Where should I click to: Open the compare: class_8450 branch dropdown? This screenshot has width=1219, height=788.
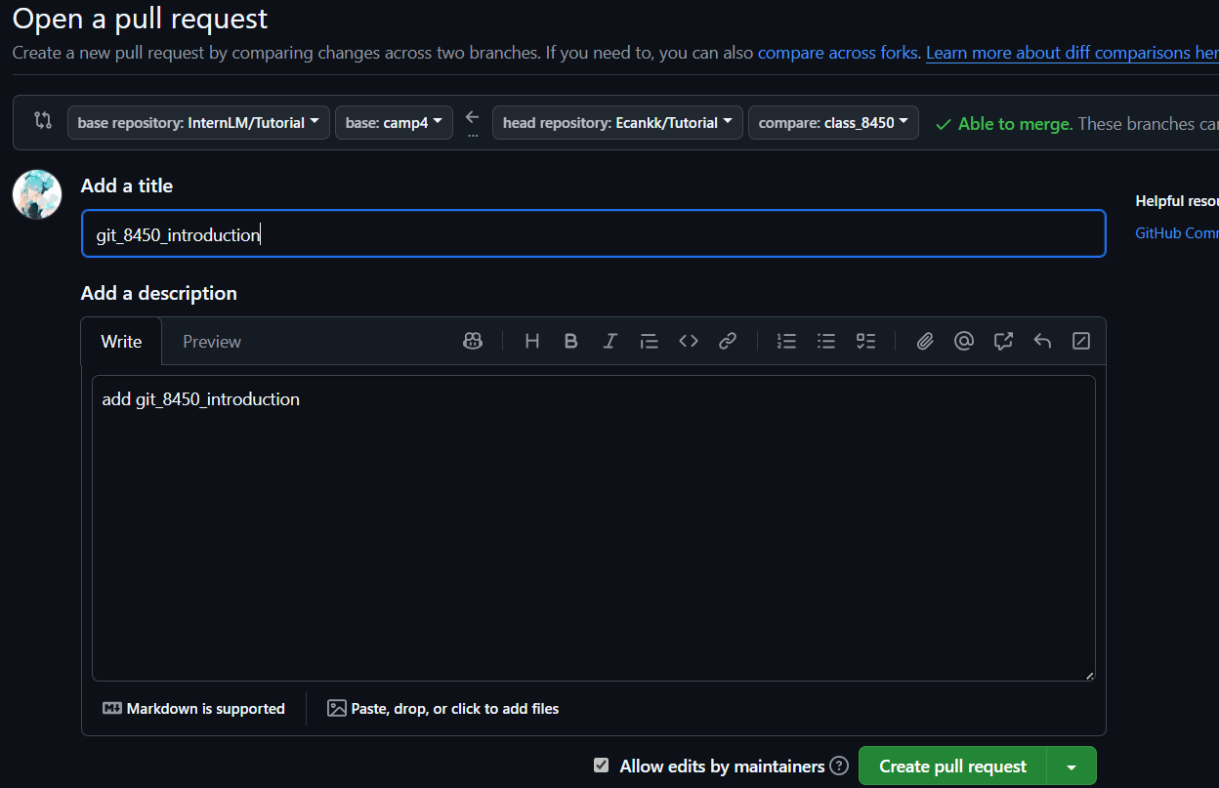tap(833, 123)
